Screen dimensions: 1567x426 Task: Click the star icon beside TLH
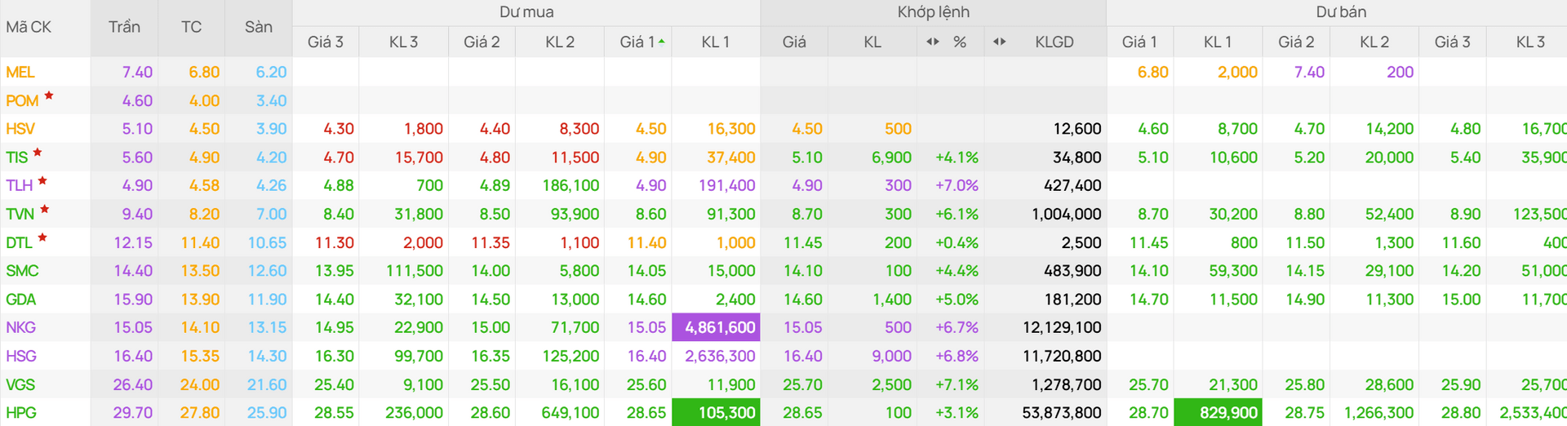click(x=42, y=181)
